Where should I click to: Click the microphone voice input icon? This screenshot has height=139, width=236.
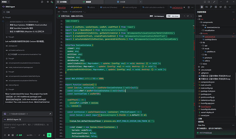coord(44,135)
